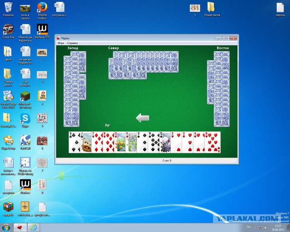Select the Firefox Setup Stub installer icon
Viewport: 290px width, 232px height.
[x=8, y=100]
